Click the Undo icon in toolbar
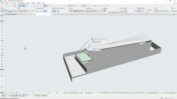Image resolution: width=177 pixels, height=99 pixels. point(2,5)
